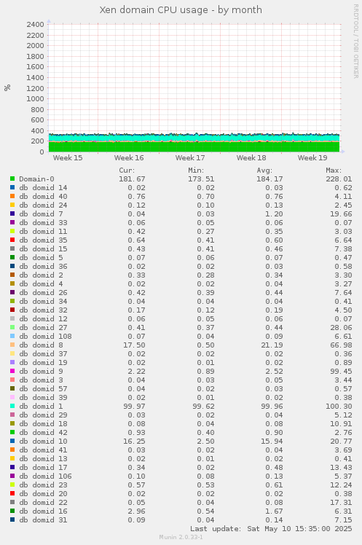Click the 'Max:' column header
Screen dimensions: 362x545
pos(334,170)
